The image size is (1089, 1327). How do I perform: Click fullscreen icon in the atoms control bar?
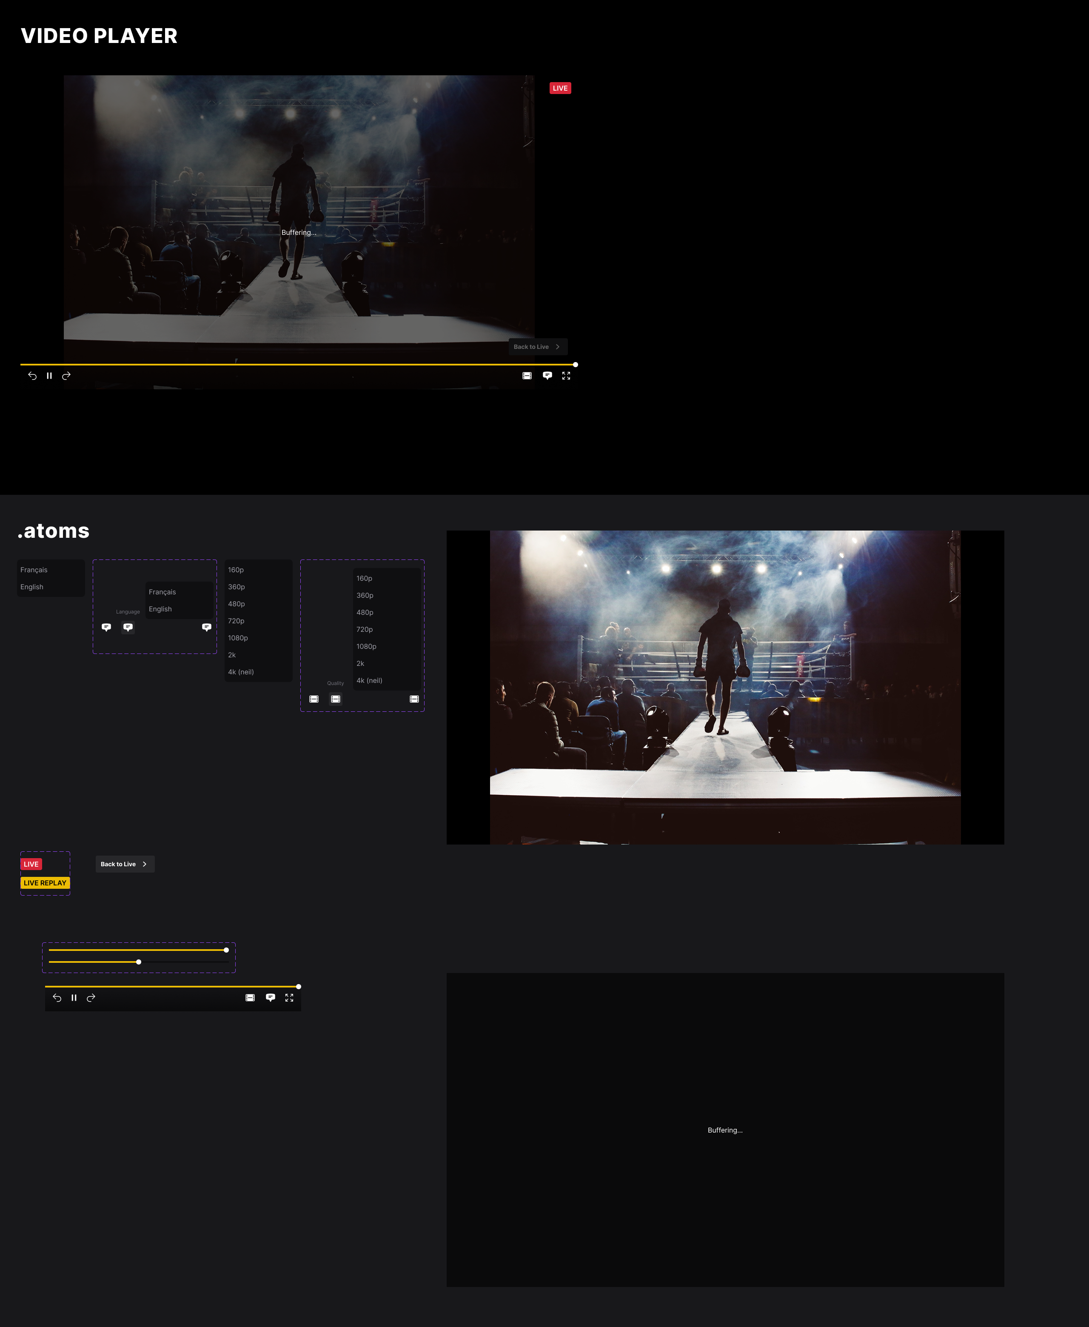pos(289,998)
